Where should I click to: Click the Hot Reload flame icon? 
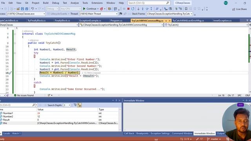pos(102,9)
